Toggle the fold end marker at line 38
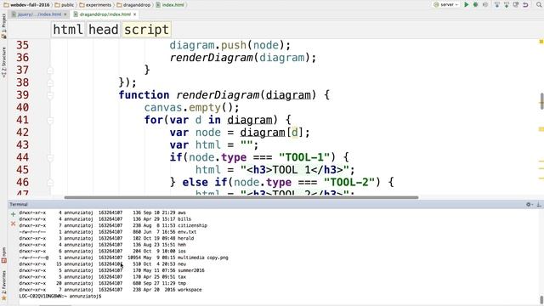Viewport: 544px width, 306px height. pos(50,82)
